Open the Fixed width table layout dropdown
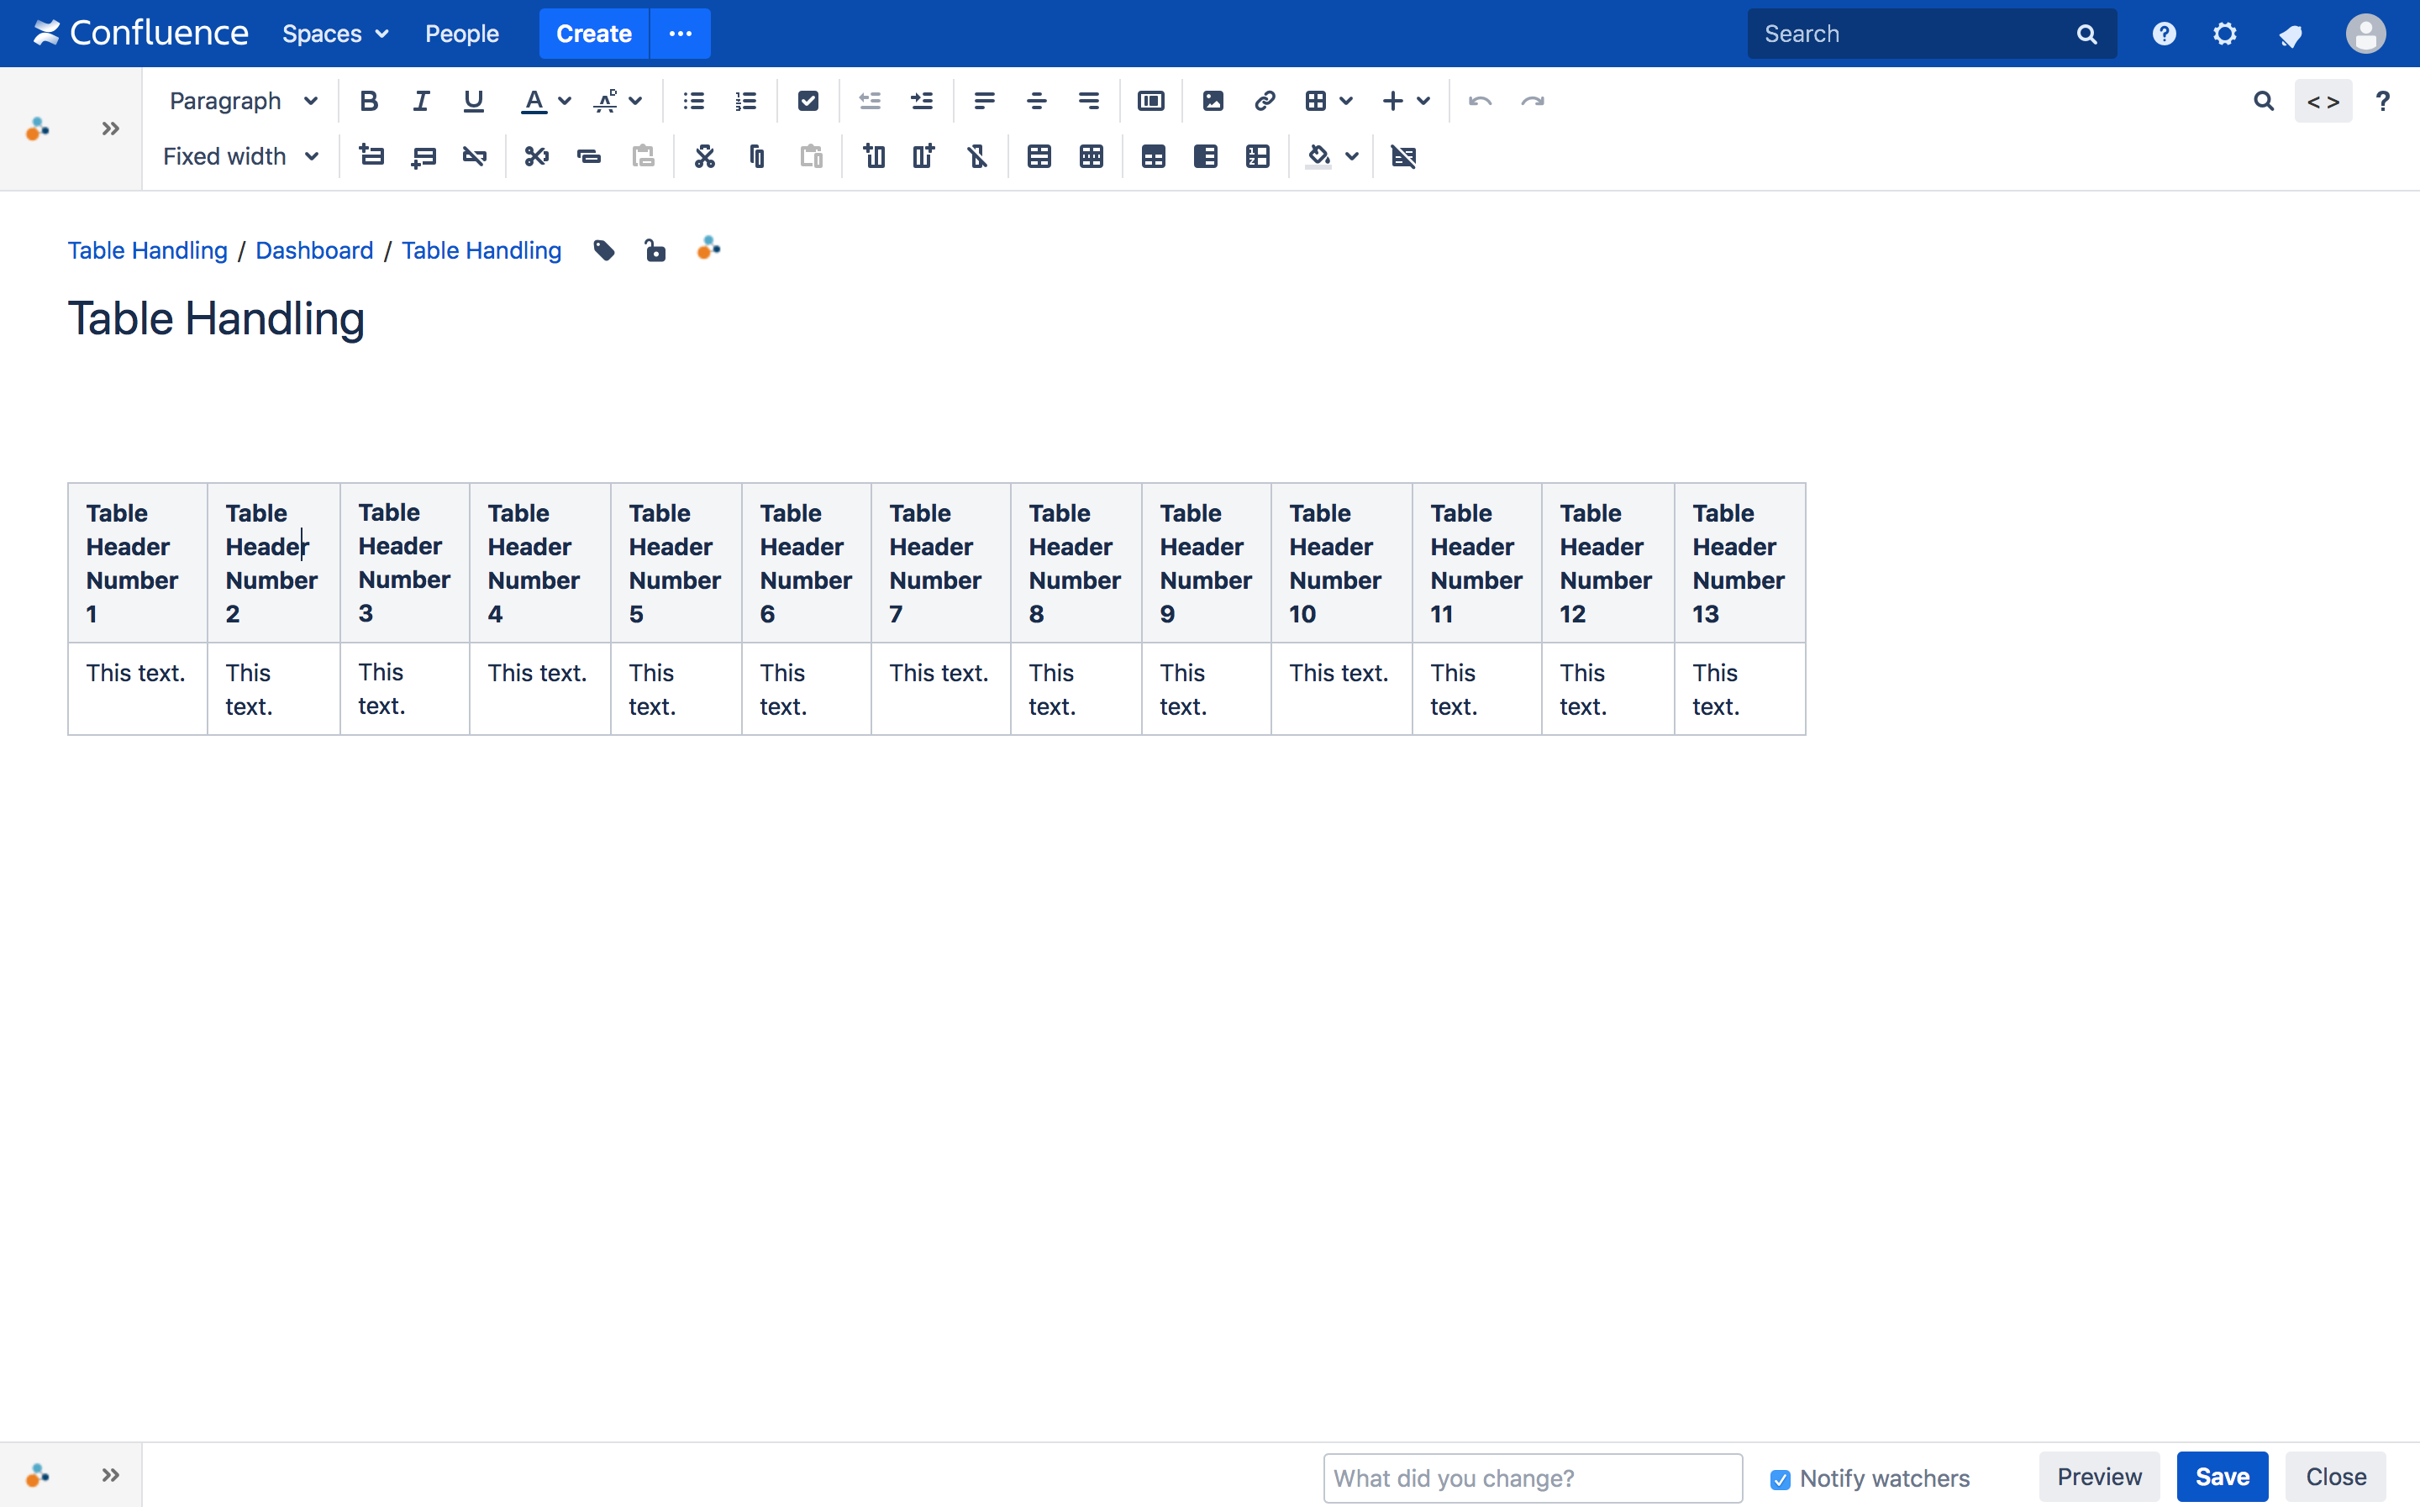Viewport: 2420px width, 1512px height. click(x=240, y=156)
